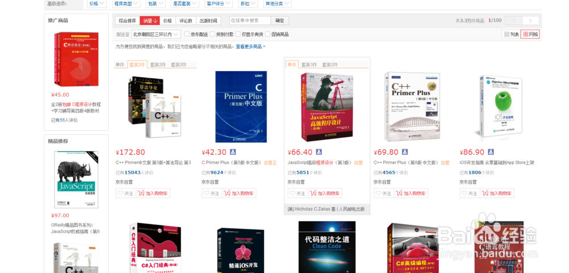Click heart 关注 under C++ Primer Plus 第6版
The height and width of the screenshot is (273, 569).
click(384, 194)
